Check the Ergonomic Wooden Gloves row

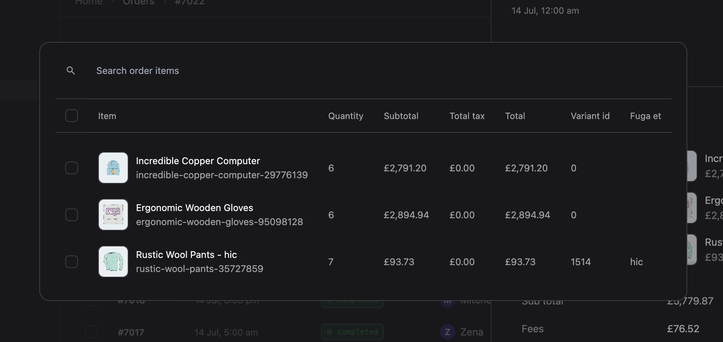[x=71, y=215]
